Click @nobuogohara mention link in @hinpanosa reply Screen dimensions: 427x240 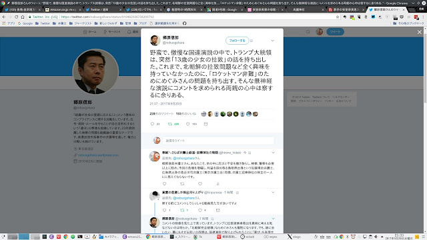(x=184, y=198)
